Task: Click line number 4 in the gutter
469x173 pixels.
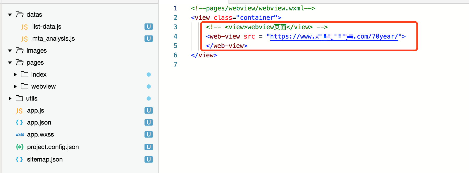Action: click(176, 36)
